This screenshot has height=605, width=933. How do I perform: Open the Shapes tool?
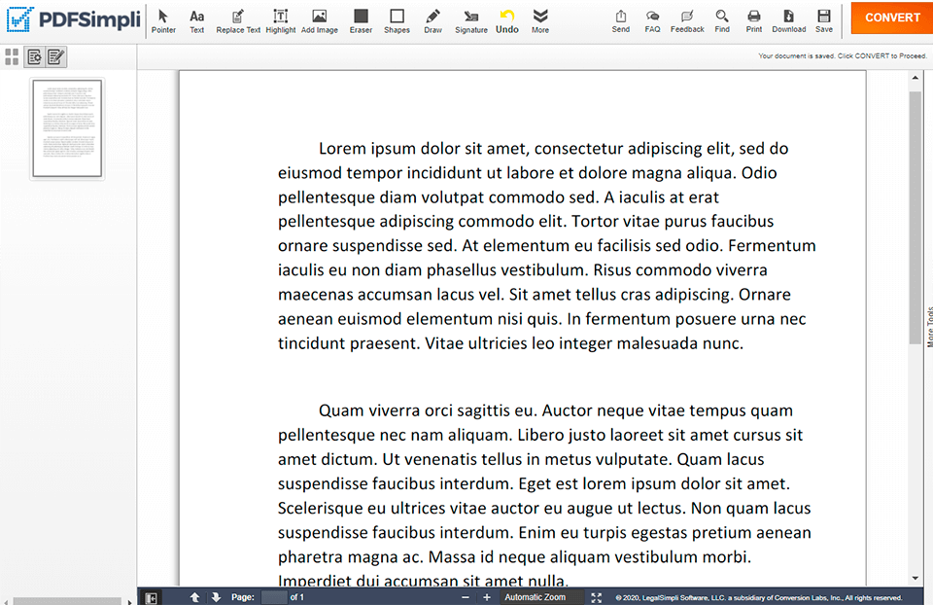tap(397, 20)
